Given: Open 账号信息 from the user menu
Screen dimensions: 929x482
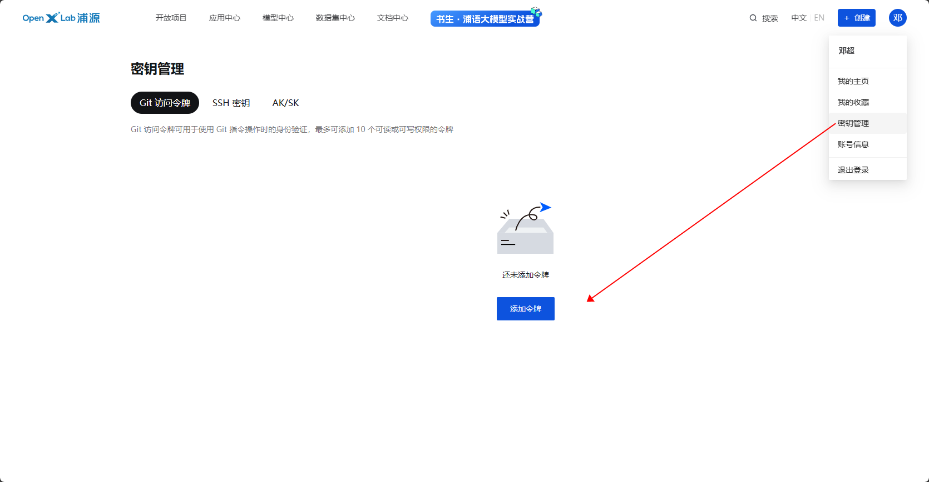Looking at the screenshot, I should [x=868, y=144].
